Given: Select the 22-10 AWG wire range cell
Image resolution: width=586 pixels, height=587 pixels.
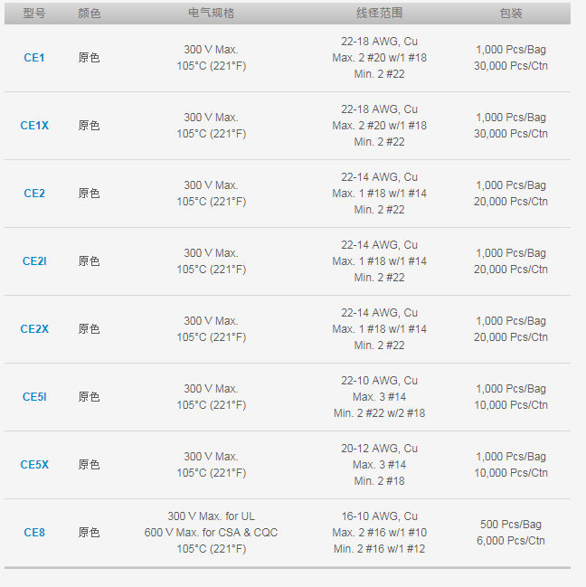Looking at the screenshot, I should click(x=379, y=396).
